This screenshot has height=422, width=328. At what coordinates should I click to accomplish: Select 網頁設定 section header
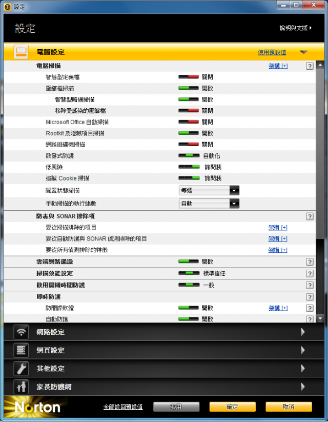coord(164,350)
